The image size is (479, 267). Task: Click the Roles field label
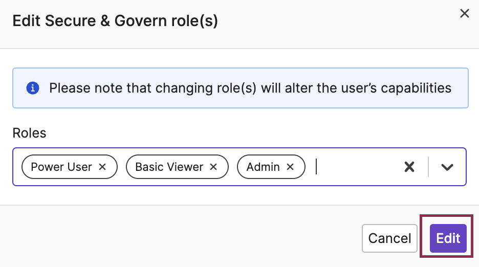[29, 133]
